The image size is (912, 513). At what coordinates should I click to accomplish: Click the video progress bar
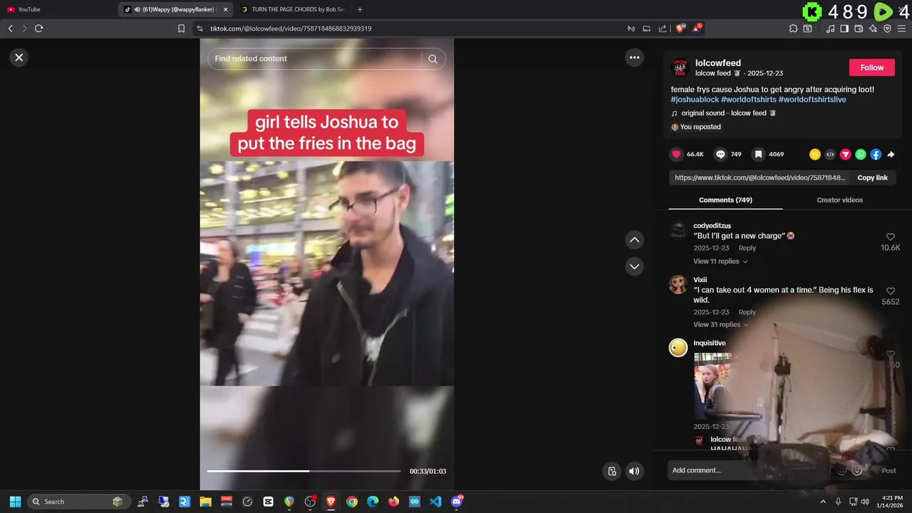304,471
